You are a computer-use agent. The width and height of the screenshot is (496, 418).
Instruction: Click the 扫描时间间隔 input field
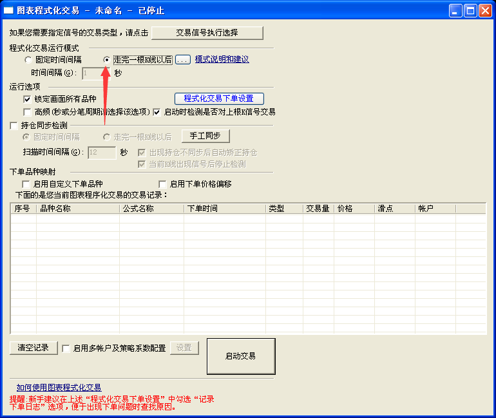click(x=102, y=153)
